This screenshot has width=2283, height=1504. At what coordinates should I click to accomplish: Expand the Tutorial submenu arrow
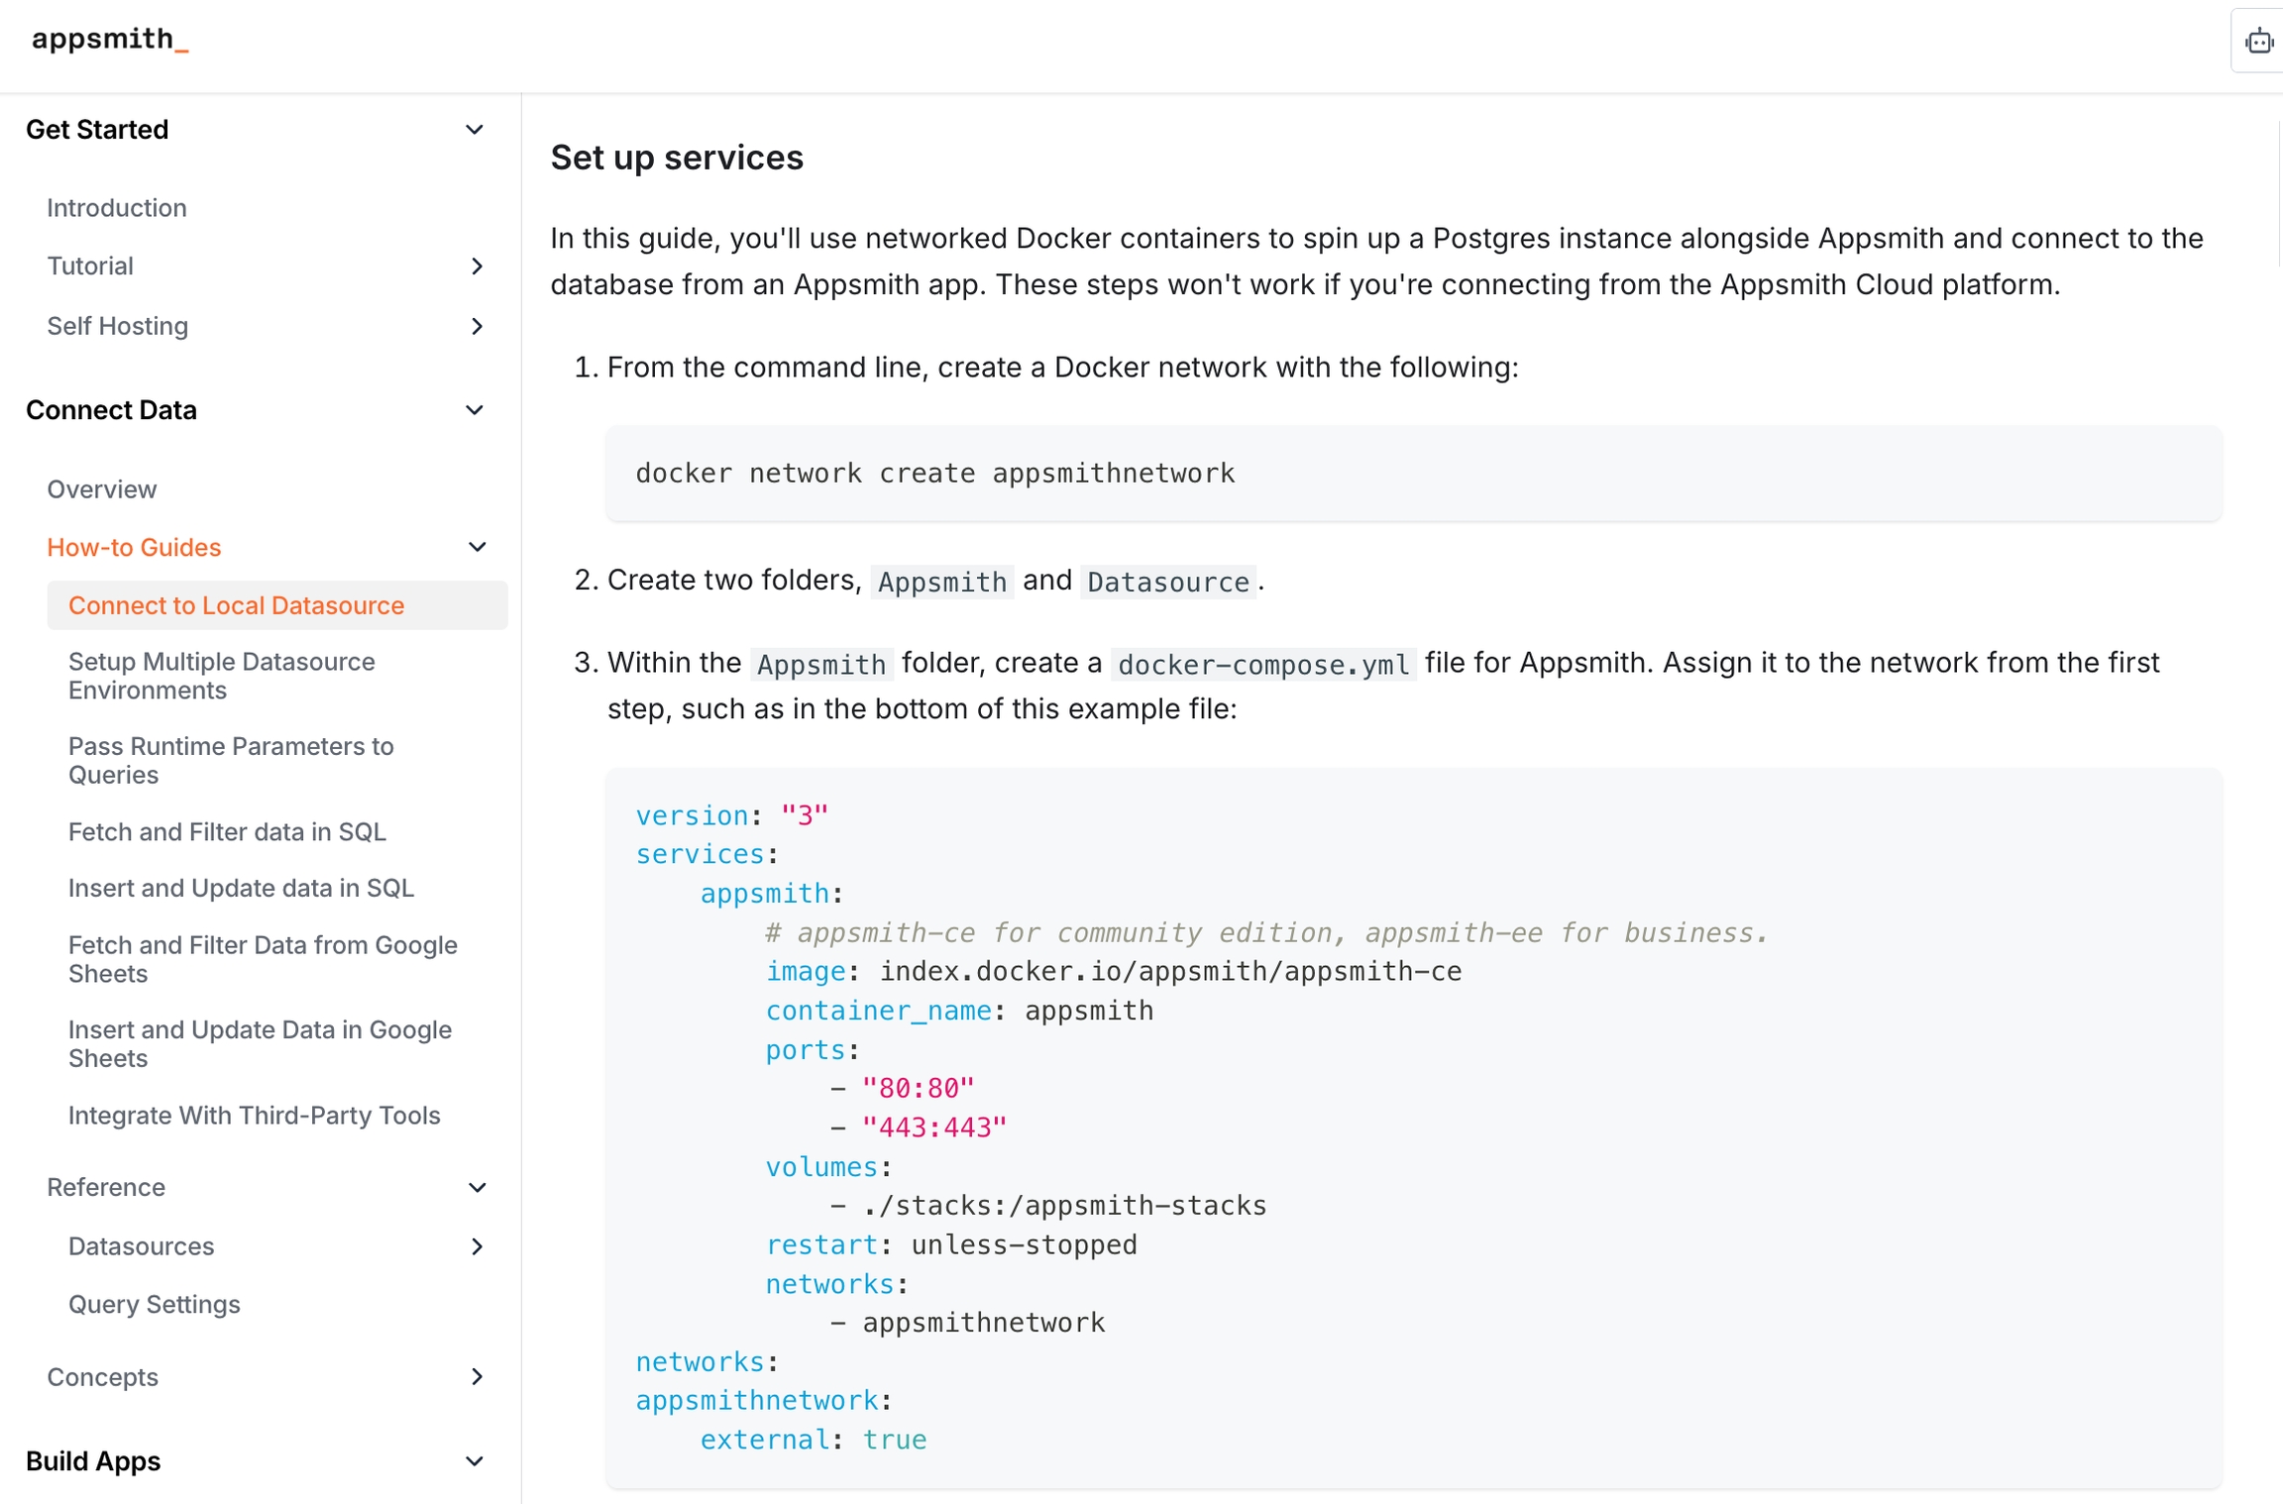[477, 267]
